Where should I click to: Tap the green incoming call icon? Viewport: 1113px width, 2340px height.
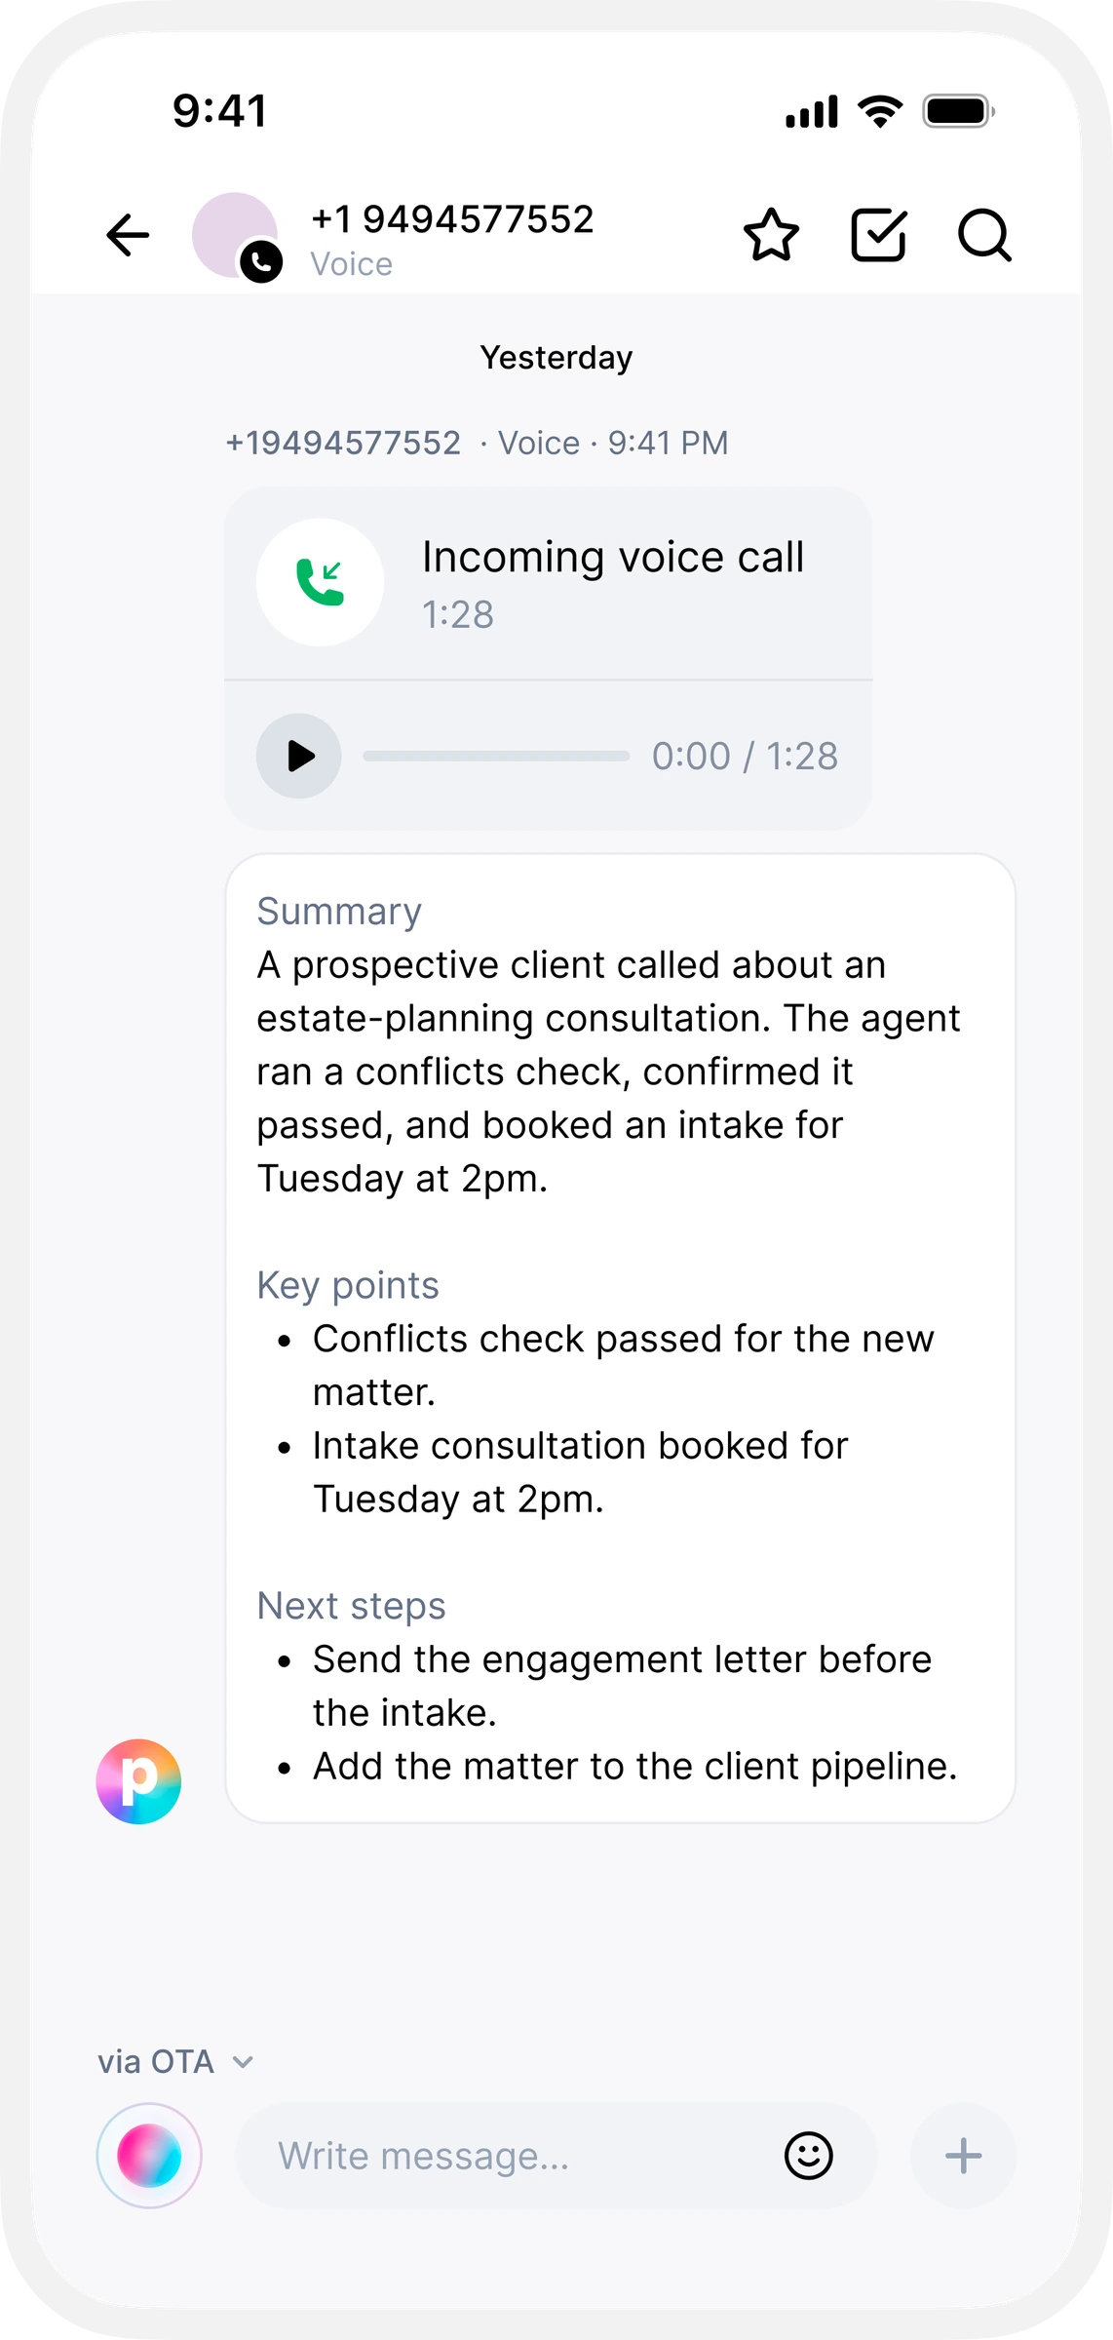[320, 582]
